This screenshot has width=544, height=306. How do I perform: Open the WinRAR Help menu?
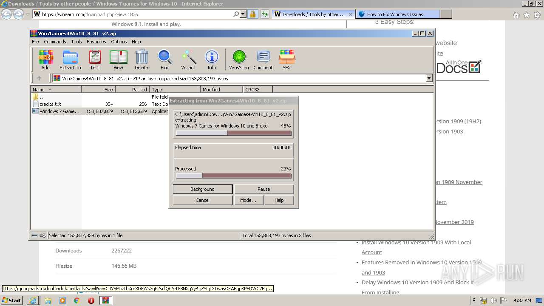coord(136,42)
